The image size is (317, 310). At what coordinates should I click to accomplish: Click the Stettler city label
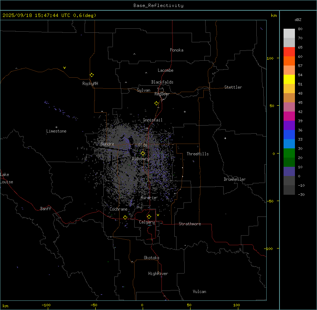point(233,87)
